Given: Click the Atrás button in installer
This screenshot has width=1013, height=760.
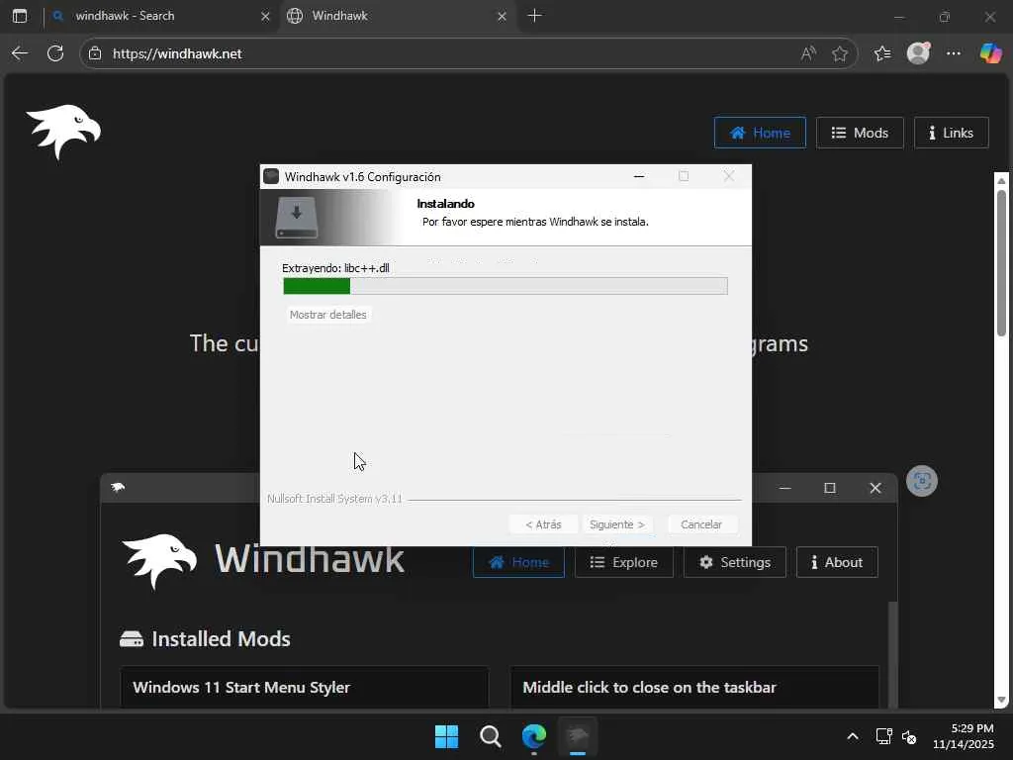Looking at the screenshot, I should 543,524.
